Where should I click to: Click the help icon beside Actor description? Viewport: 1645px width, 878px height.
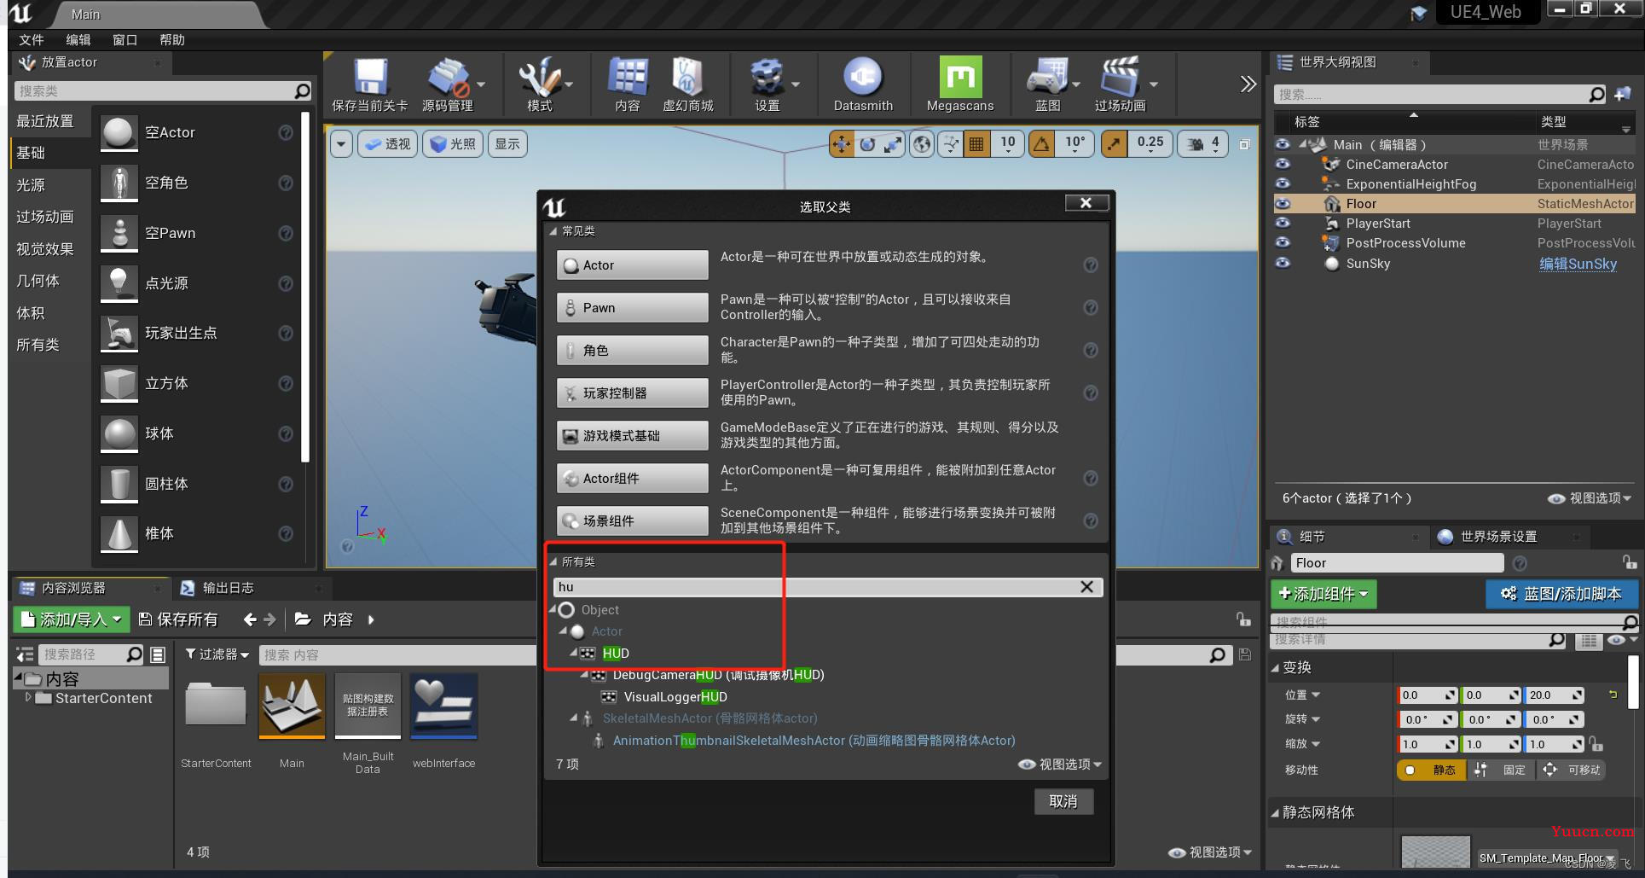coord(1090,265)
